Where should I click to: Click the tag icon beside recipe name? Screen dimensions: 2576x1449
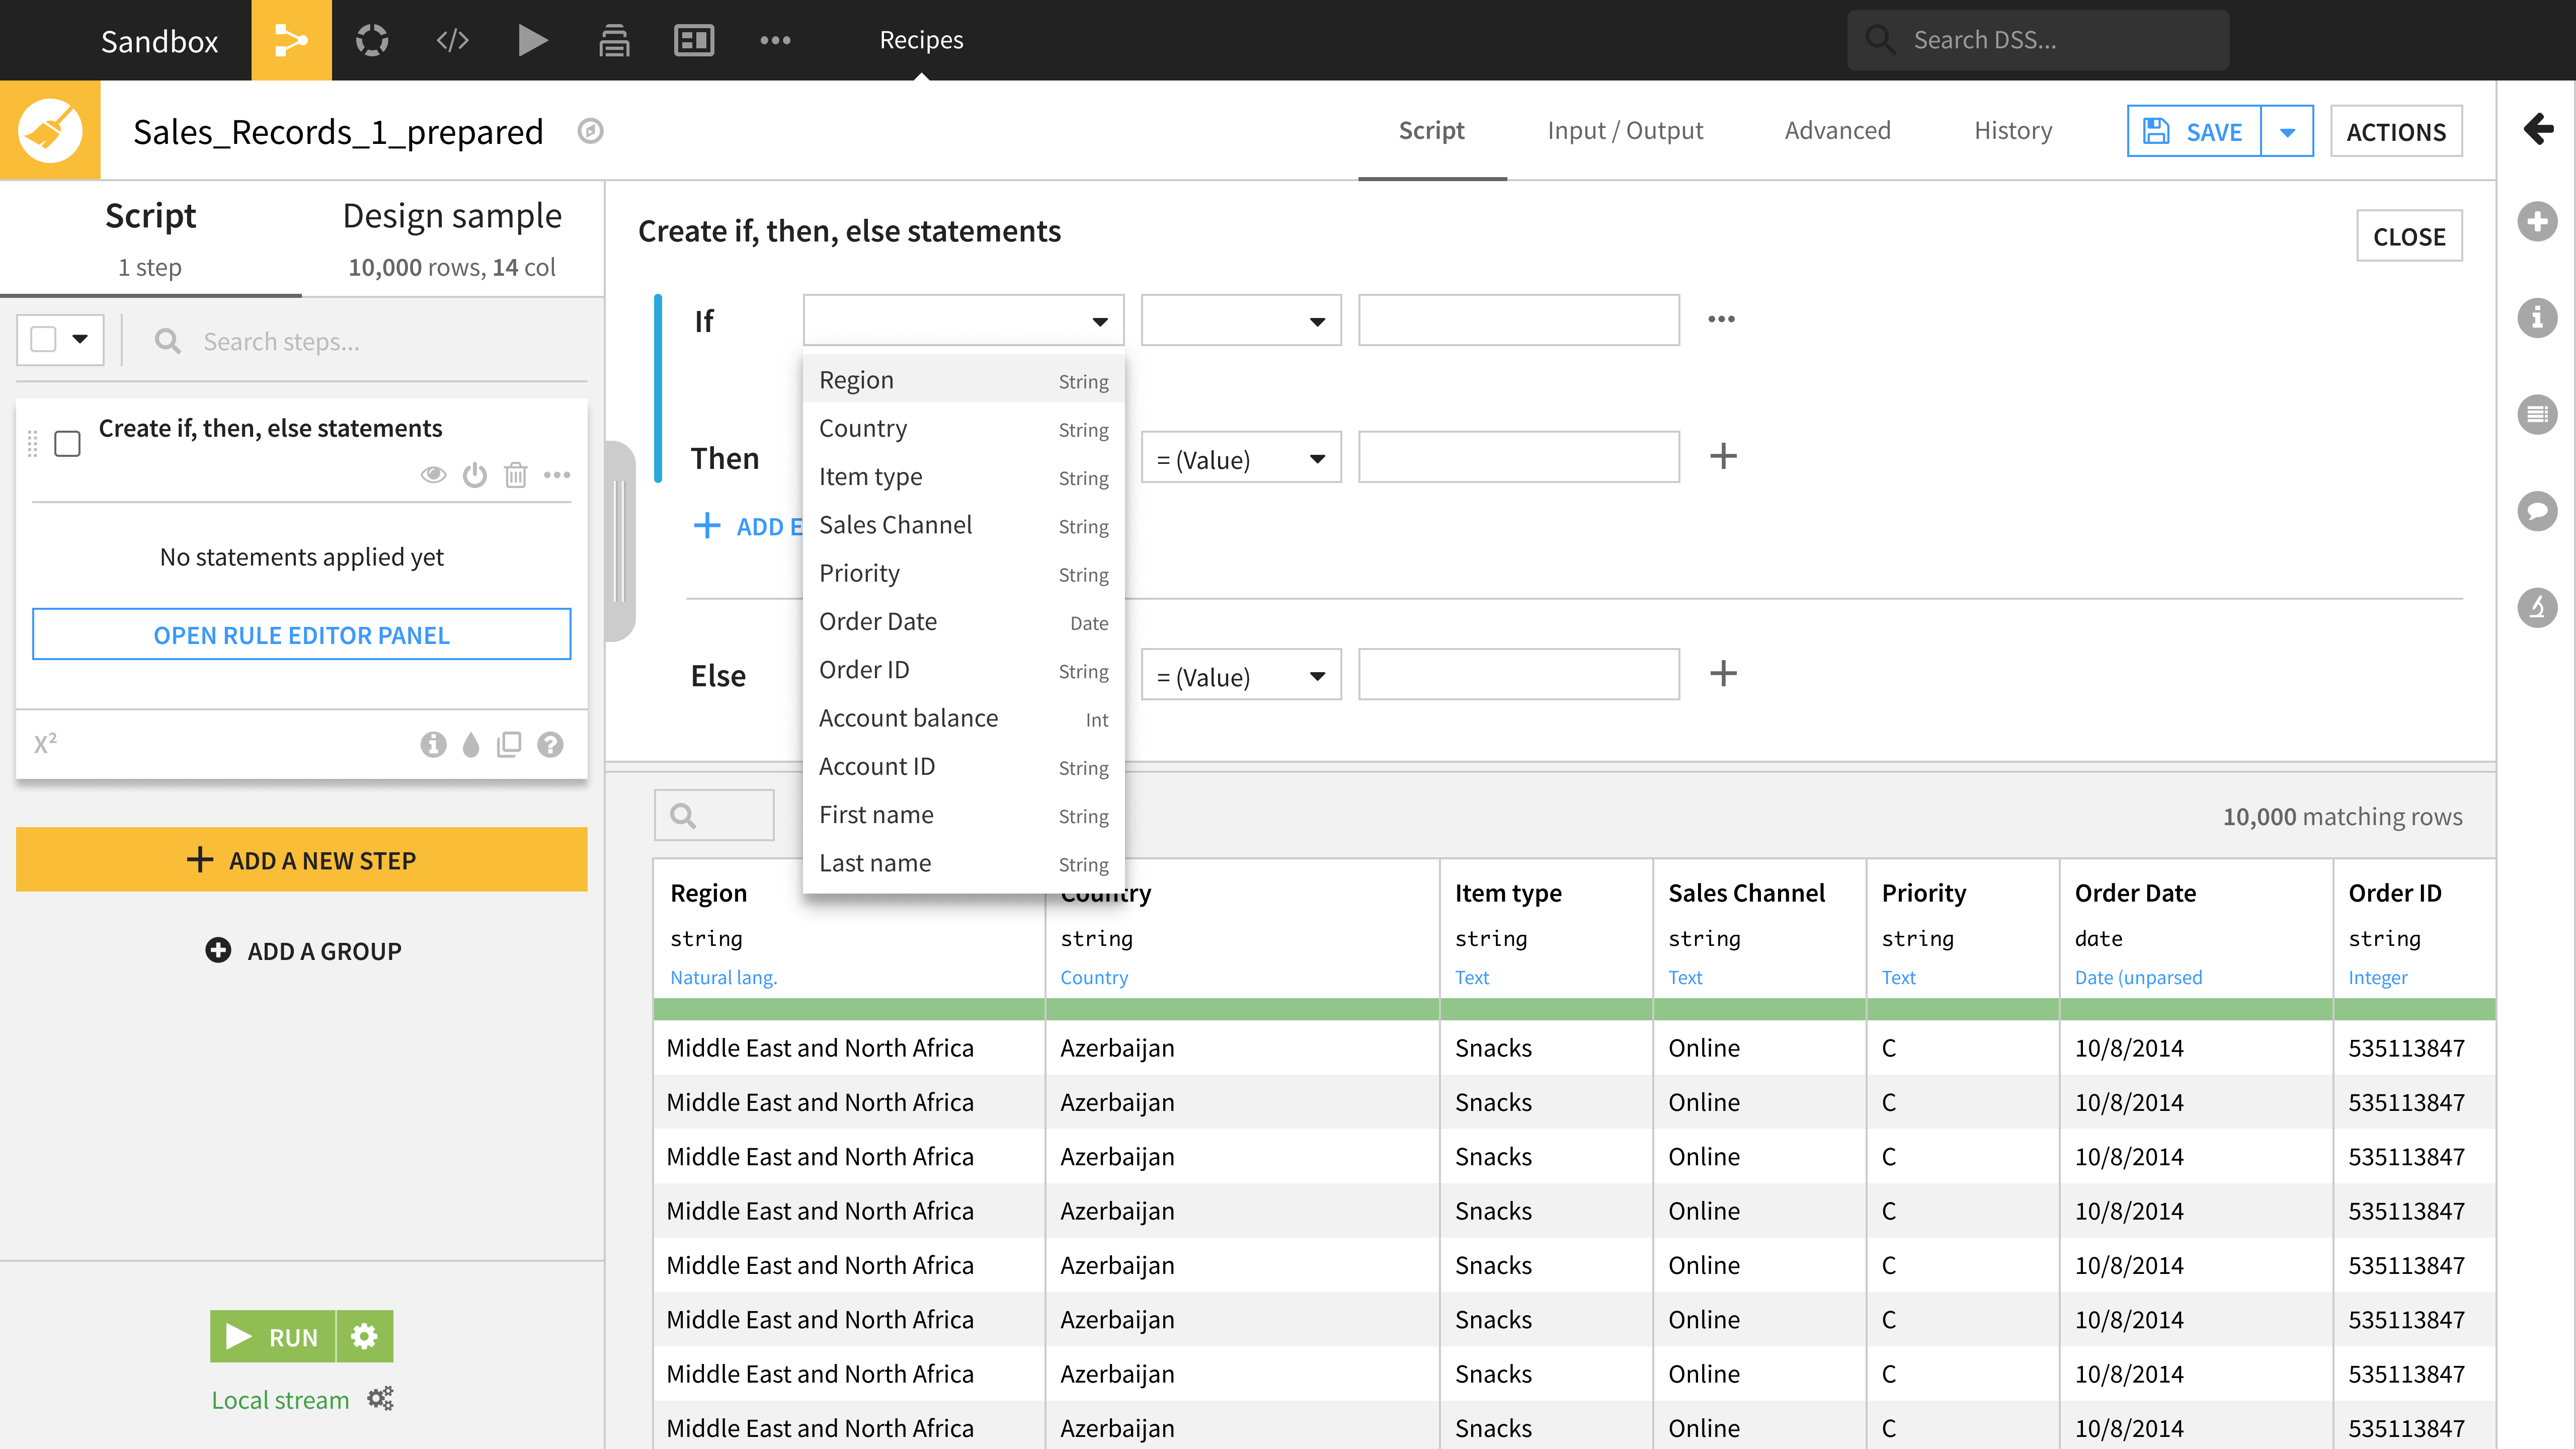point(591,131)
